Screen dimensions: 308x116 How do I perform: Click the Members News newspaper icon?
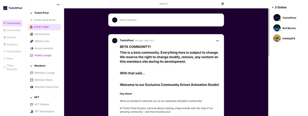tap(32, 80)
